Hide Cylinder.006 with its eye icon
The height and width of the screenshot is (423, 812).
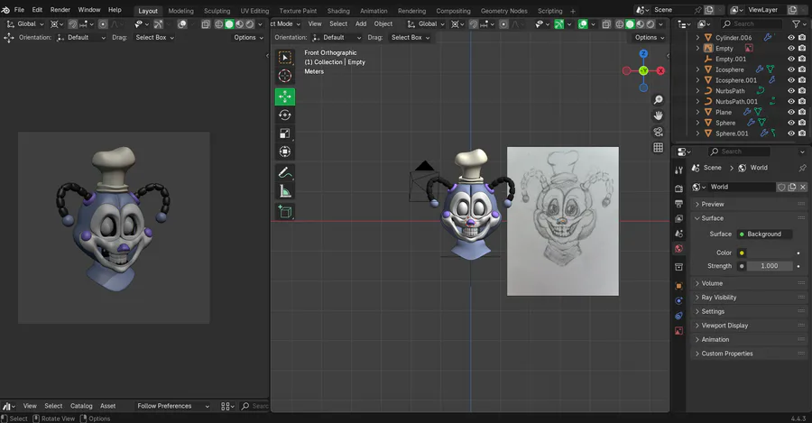tap(791, 38)
